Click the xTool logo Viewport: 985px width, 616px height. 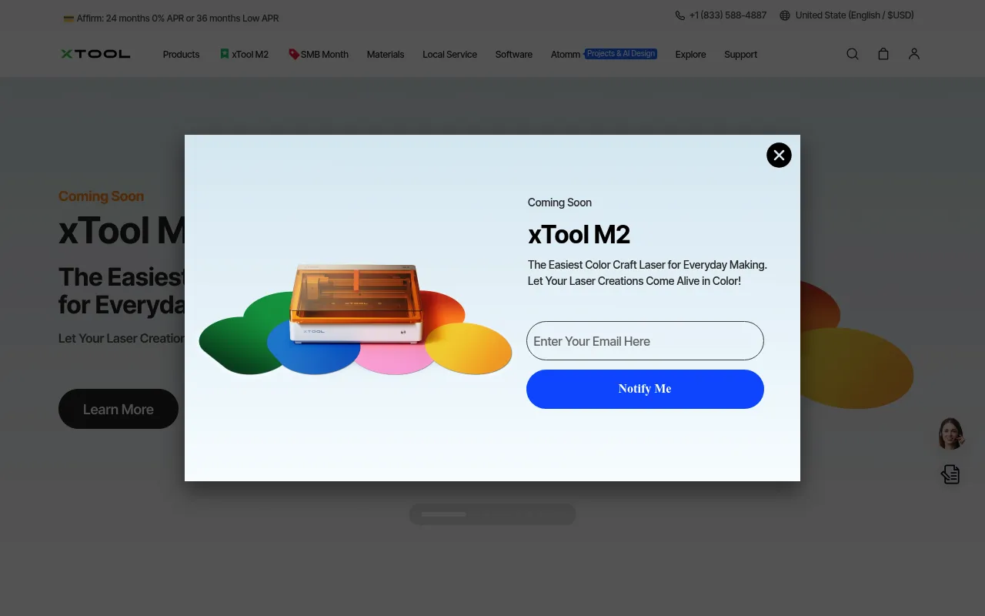(95, 54)
